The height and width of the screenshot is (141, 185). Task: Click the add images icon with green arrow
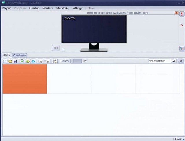pos(22,61)
